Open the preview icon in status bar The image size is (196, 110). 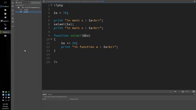194,92
